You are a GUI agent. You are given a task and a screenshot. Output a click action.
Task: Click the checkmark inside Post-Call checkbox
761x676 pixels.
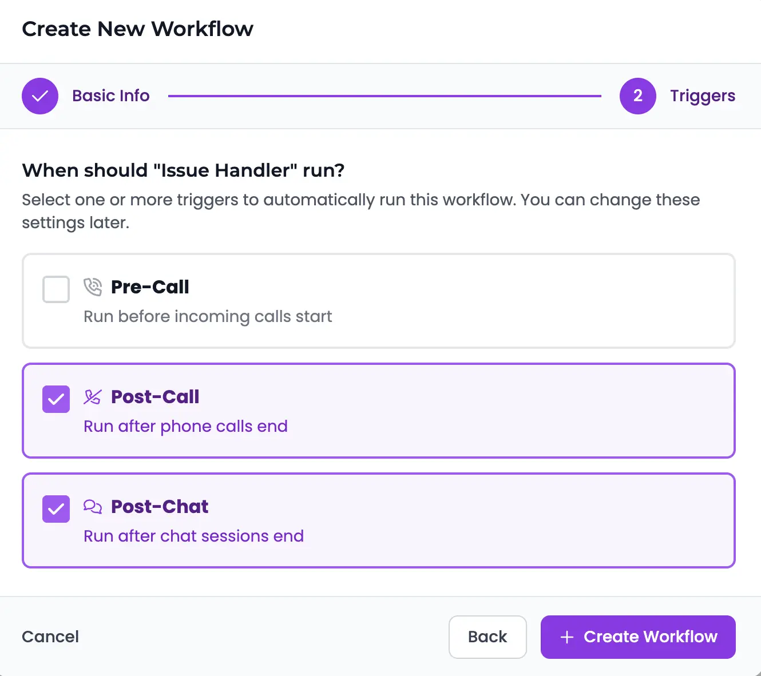point(56,399)
